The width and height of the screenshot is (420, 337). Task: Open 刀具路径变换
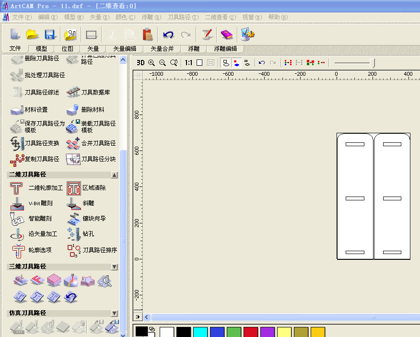[35, 143]
